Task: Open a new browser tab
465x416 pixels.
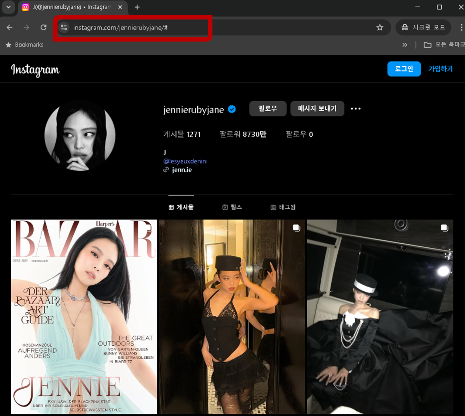Action: (137, 7)
